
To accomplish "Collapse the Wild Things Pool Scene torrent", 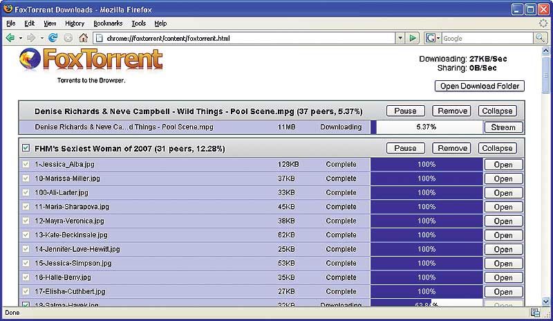I will [497, 111].
